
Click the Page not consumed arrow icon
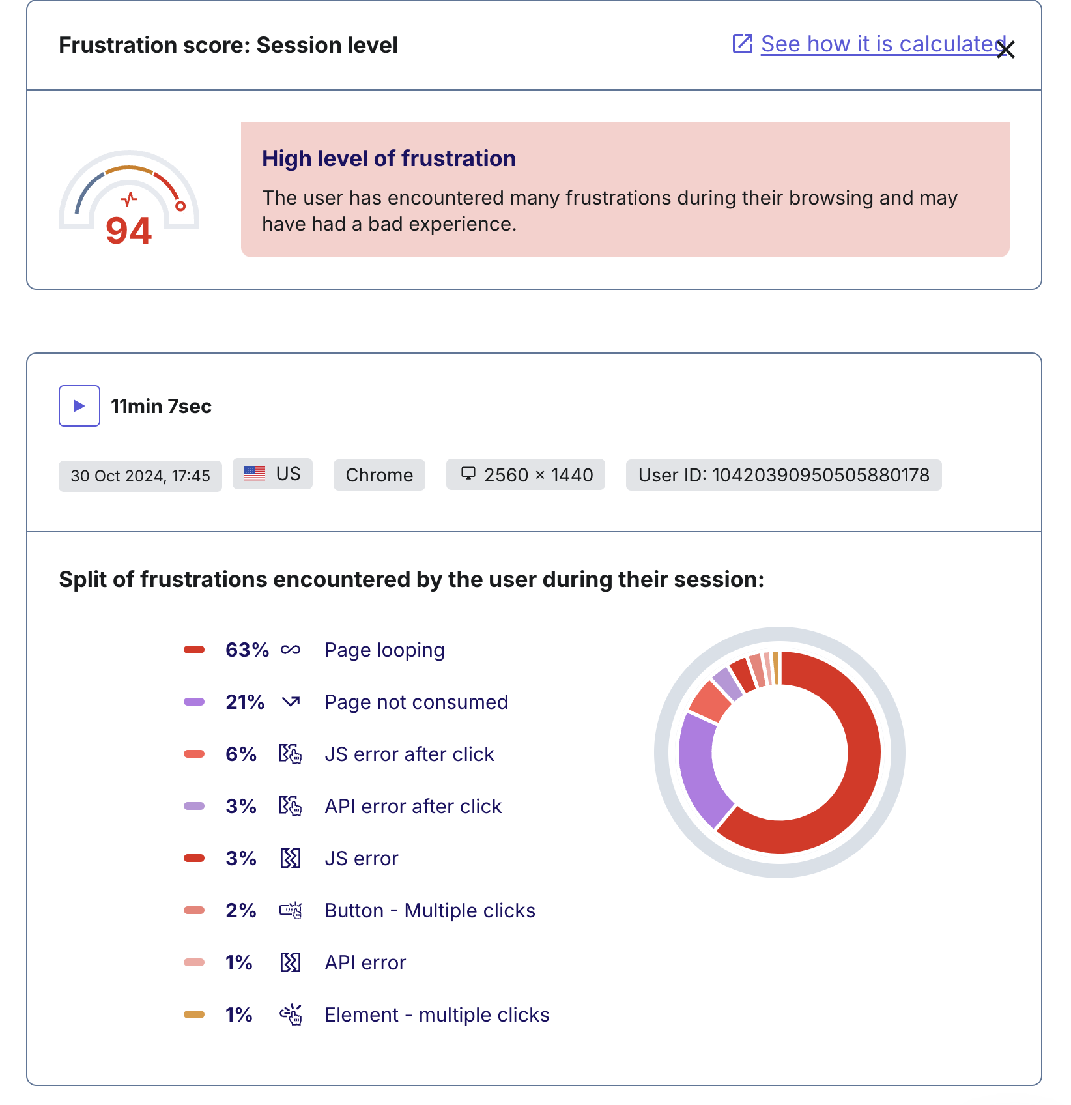(291, 702)
